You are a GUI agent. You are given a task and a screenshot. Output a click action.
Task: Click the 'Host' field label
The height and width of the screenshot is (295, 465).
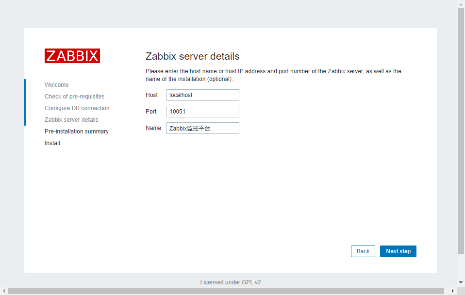pos(151,95)
